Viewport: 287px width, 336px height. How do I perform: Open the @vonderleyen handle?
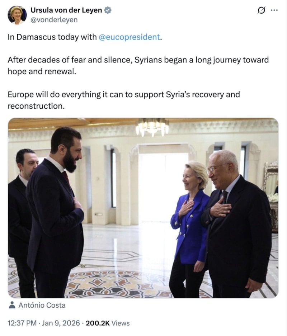[54, 20]
